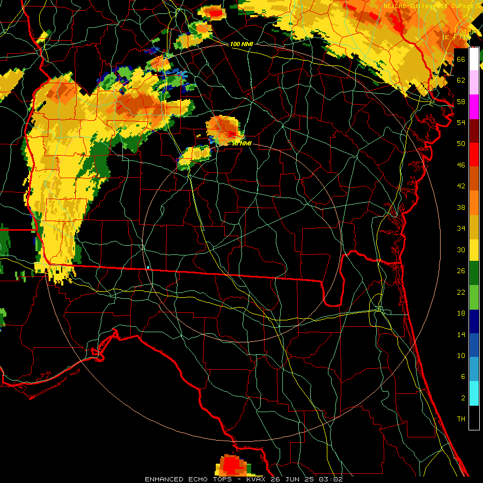Click the '100 NMI' range ring label
483x483 pixels.
tap(241, 45)
